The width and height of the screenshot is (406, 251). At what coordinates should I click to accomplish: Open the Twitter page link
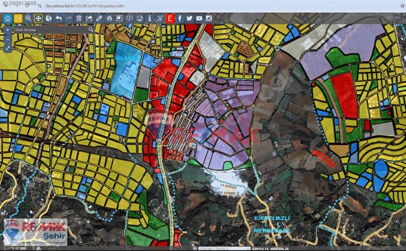pos(189,18)
